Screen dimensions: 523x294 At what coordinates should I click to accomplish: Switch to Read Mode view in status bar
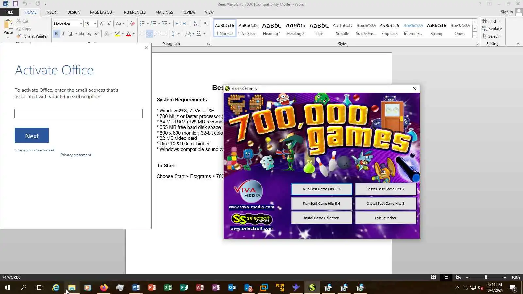pos(433,277)
